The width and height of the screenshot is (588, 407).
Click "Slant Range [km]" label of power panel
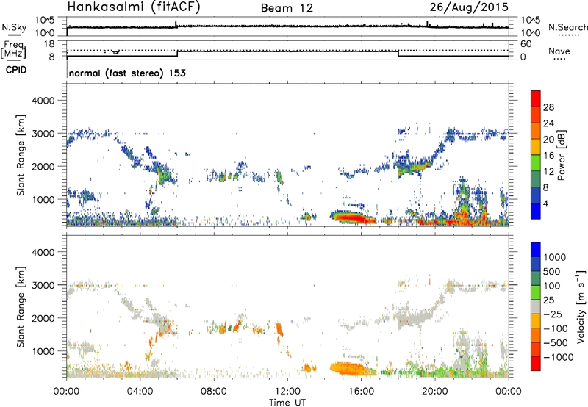click(x=21, y=155)
